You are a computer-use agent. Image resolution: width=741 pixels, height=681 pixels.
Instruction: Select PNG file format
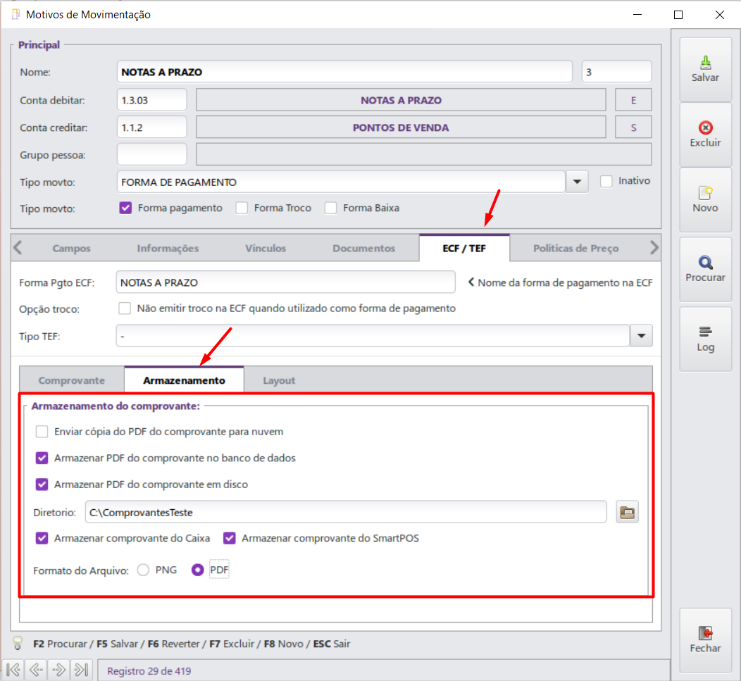143,570
